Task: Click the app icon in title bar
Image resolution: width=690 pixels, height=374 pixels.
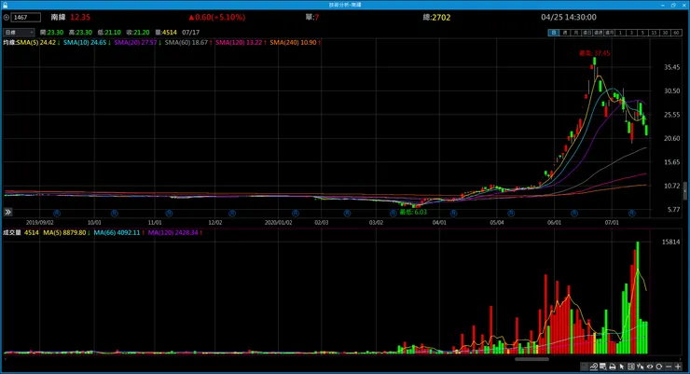Action: pos(5,5)
